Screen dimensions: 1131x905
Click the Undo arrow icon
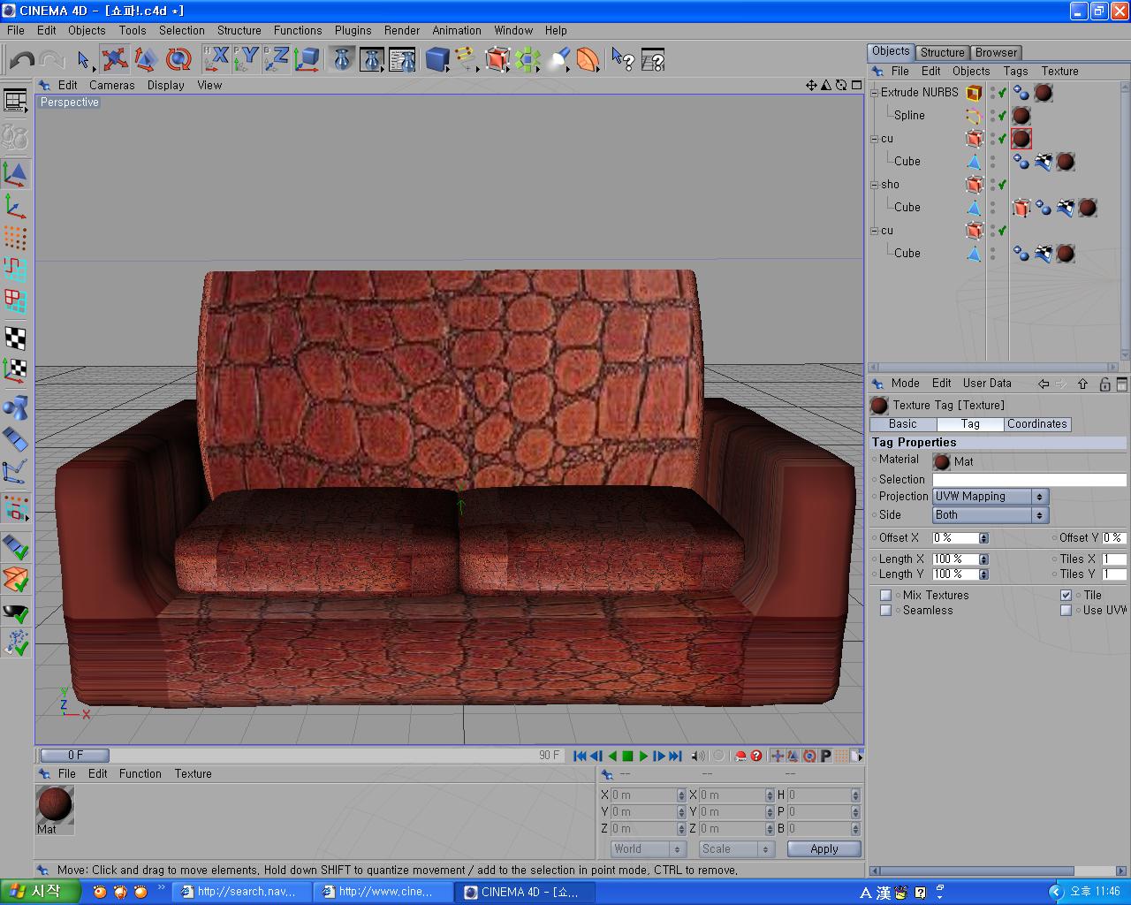tap(22, 60)
